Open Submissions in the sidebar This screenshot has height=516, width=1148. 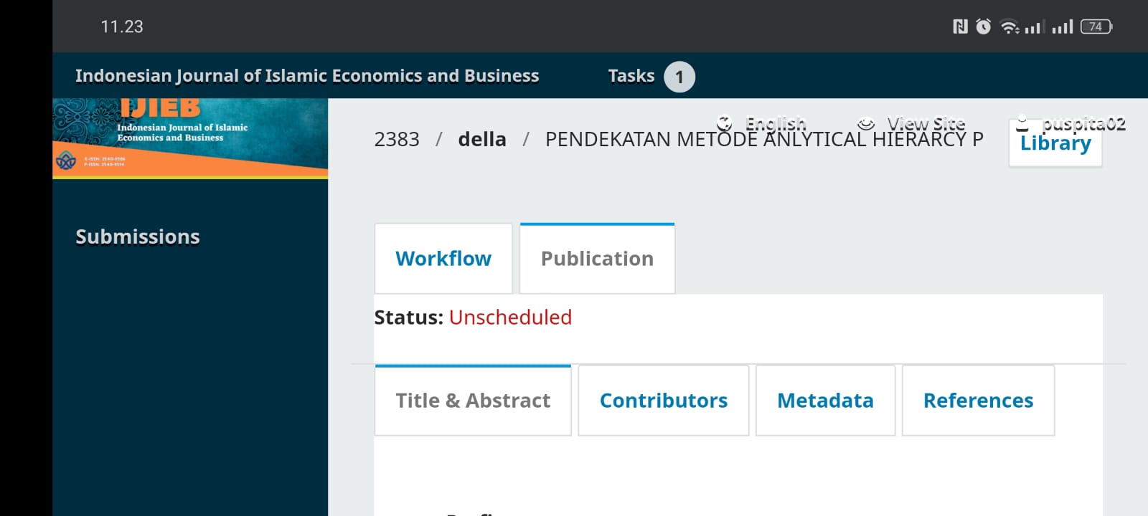pyautogui.click(x=138, y=237)
